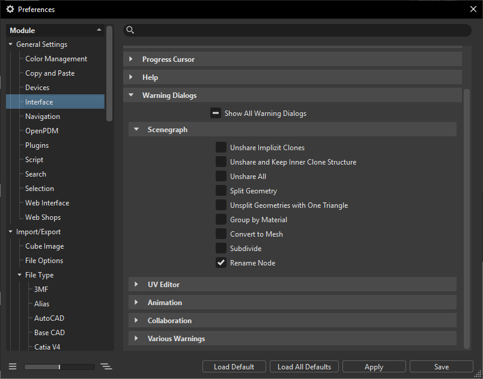Enable the Split Geometry warning checkbox
The height and width of the screenshot is (379, 483).
tap(221, 191)
